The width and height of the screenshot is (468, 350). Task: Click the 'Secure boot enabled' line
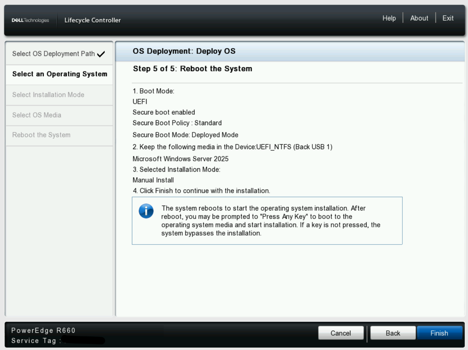pos(164,112)
